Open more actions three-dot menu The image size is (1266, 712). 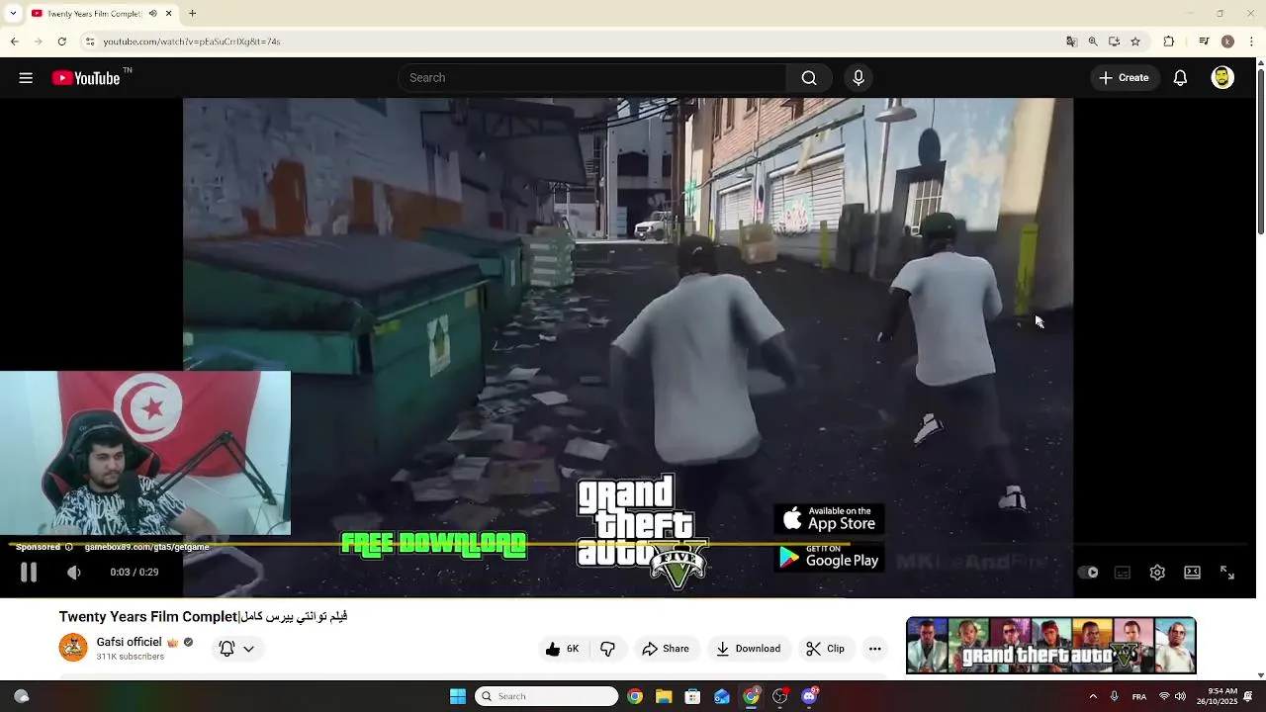click(x=874, y=649)
